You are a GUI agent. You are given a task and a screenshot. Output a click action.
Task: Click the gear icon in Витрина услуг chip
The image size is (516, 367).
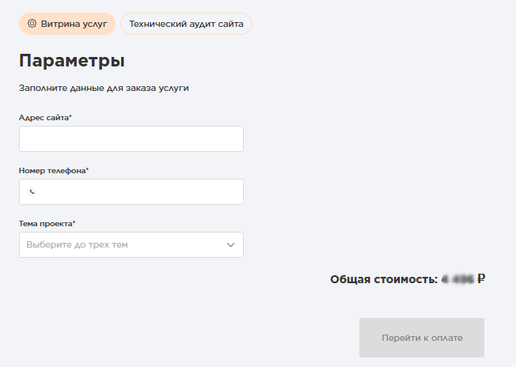click(x=32, y=24)
